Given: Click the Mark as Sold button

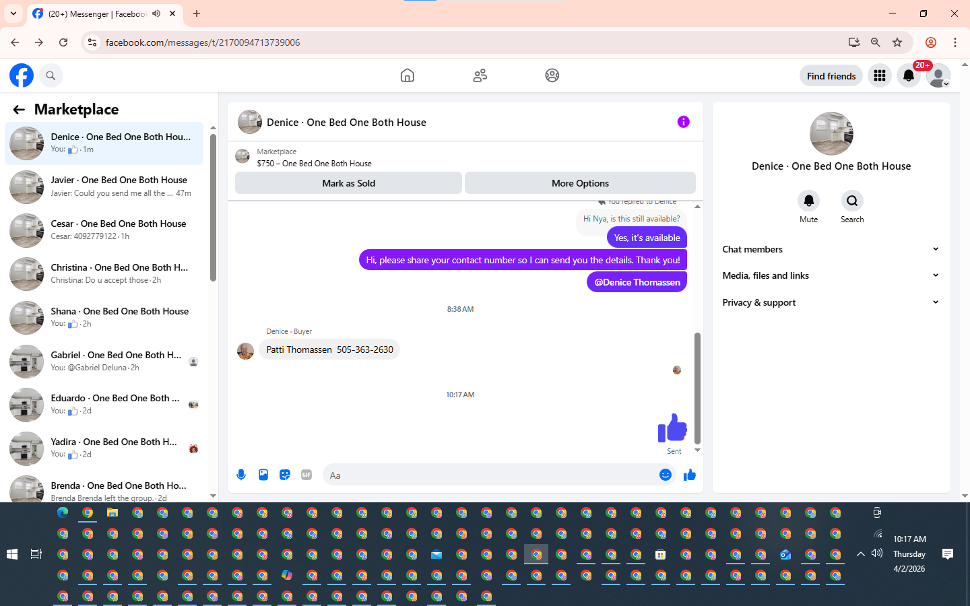Looking at the screenshot, I should click(x=348, y=183).
